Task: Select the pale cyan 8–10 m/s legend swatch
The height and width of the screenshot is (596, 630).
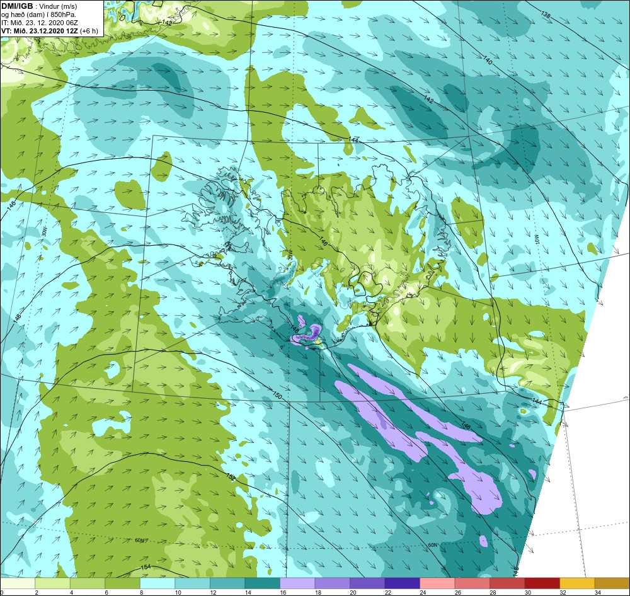Action: click(x=157, y=583)
